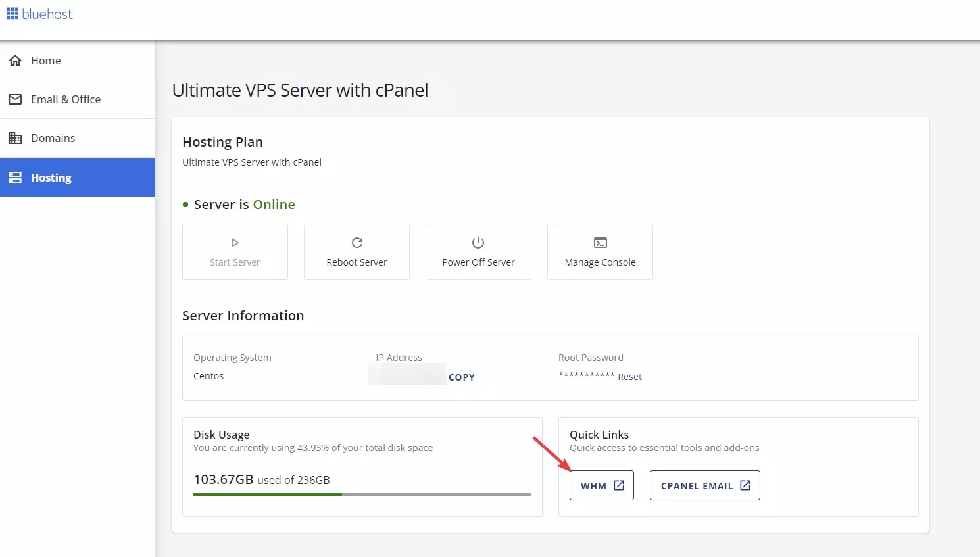Click the Home house icon in sidebar

[x=15, y=61]
